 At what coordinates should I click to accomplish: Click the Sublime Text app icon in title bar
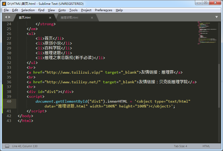[x=4, y=4]
